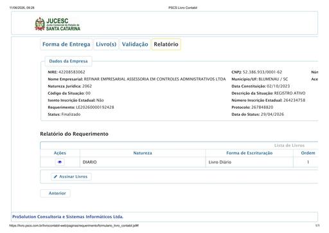Click the Lista de Livros table title
This screenshot has width=329, height=233.
[x=289, y=145]
